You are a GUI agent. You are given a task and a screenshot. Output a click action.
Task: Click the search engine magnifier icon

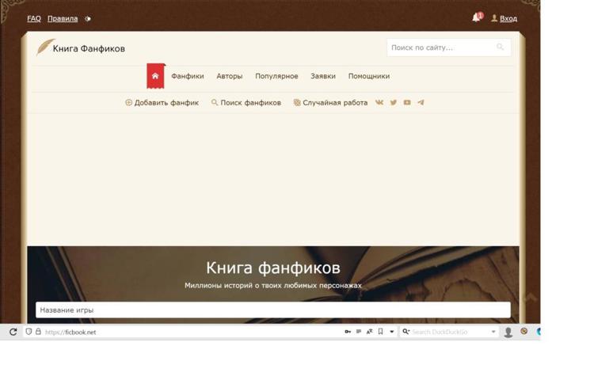coord(406,332)
